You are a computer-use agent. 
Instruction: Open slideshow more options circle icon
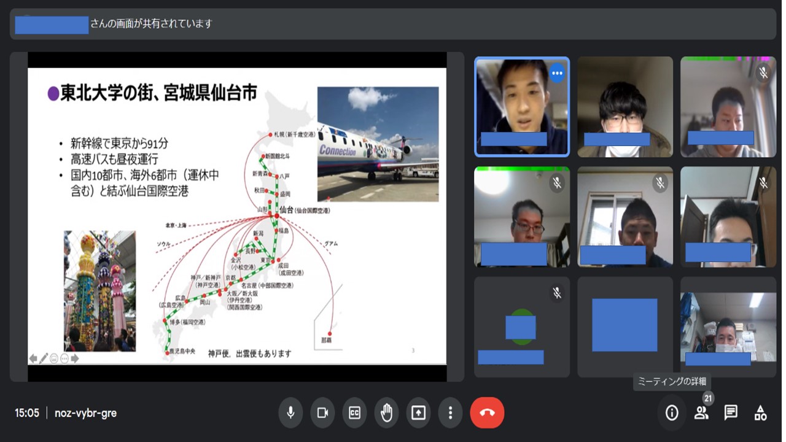coord(64,359)
